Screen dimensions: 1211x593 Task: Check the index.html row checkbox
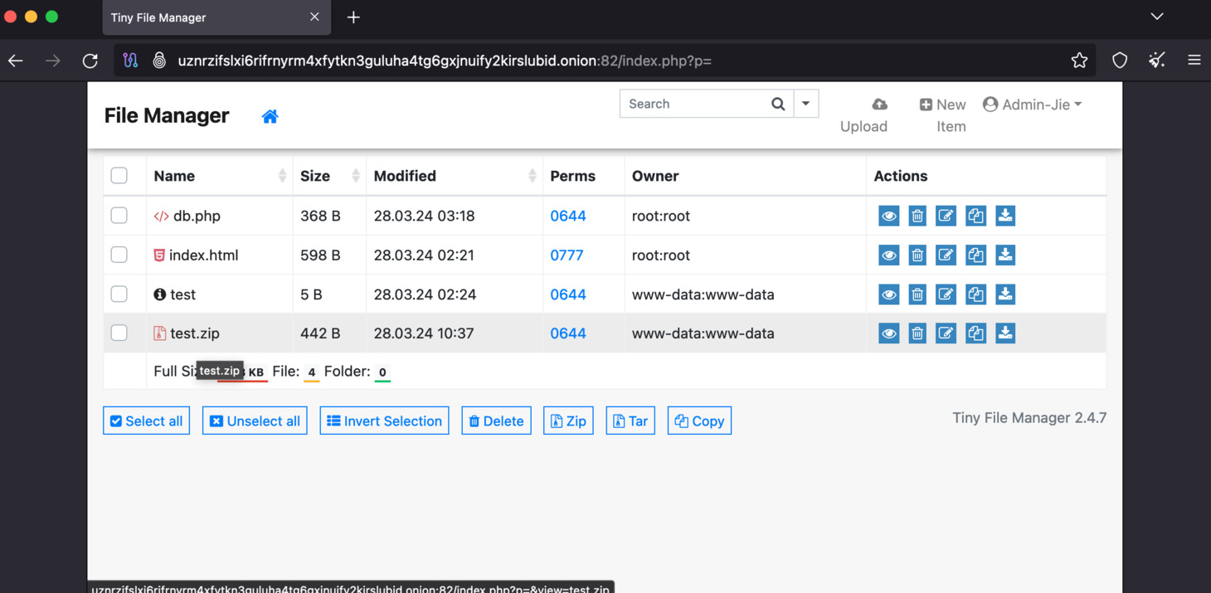pyautogui.click(x=119, y=255)
